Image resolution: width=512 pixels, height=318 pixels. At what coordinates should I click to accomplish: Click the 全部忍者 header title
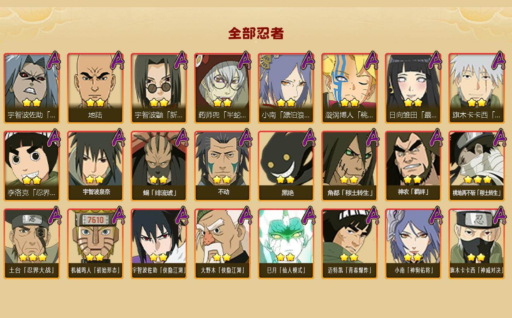[x=256, y=34]
